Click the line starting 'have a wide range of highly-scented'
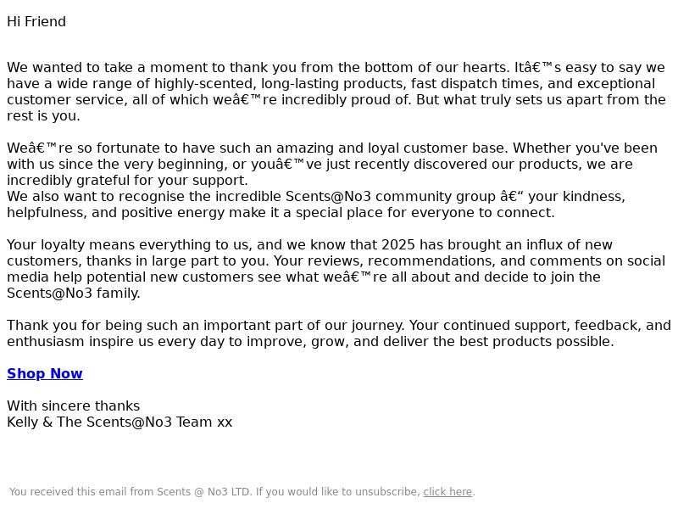This screenshot has height=509, width=678. click(331, 83)
